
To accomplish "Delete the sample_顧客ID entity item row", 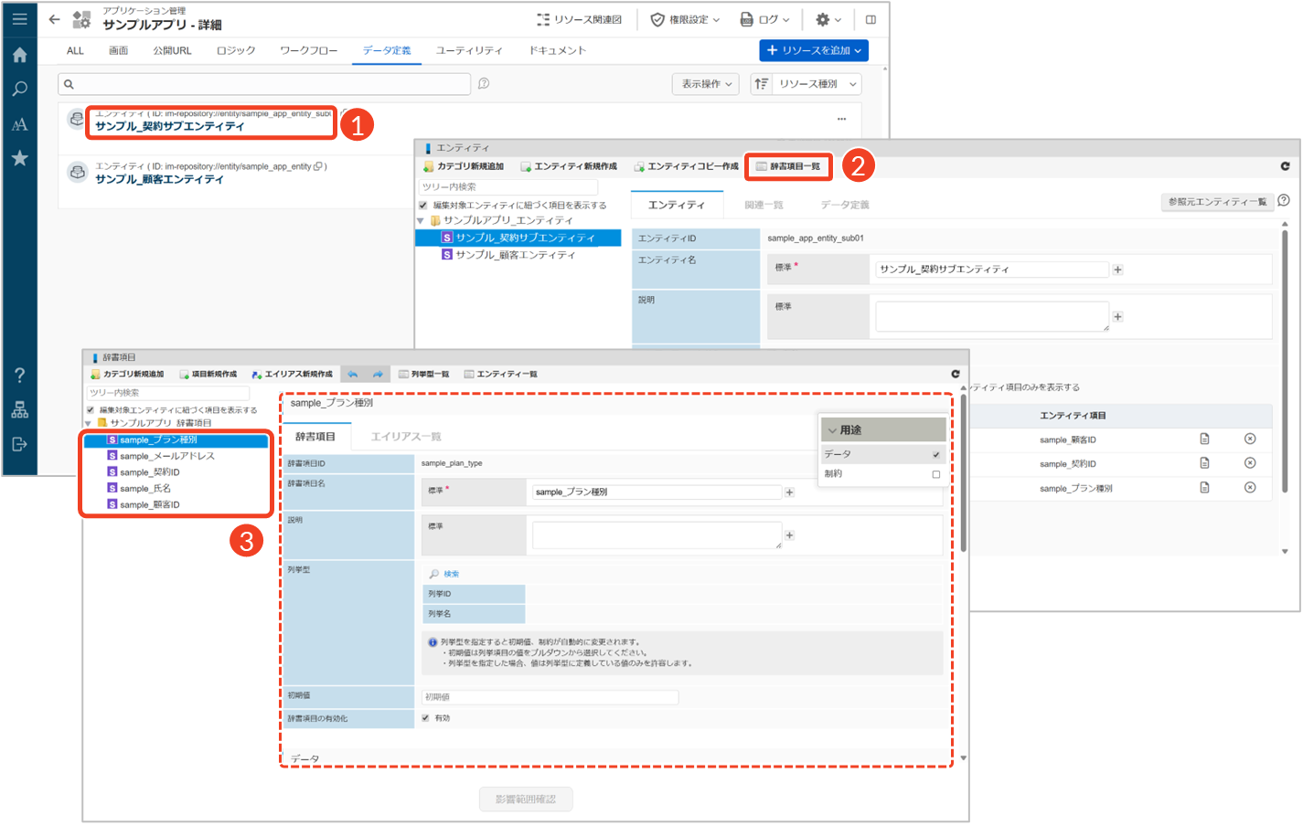I will [1249, 439].
